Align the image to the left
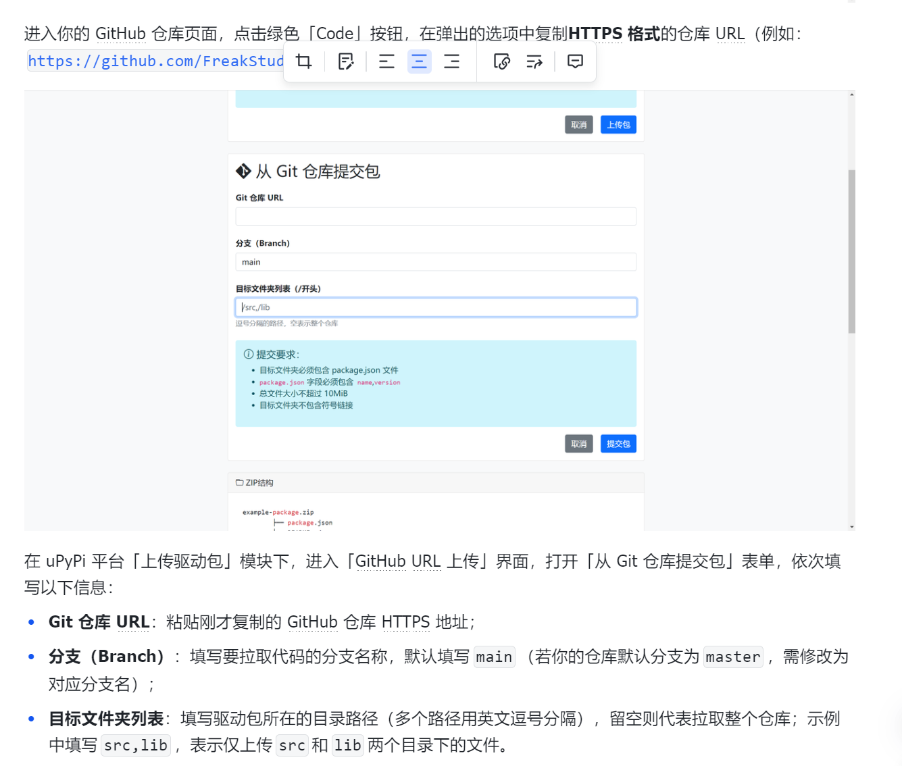The image size is (902, 766). [x=386, y=62]
